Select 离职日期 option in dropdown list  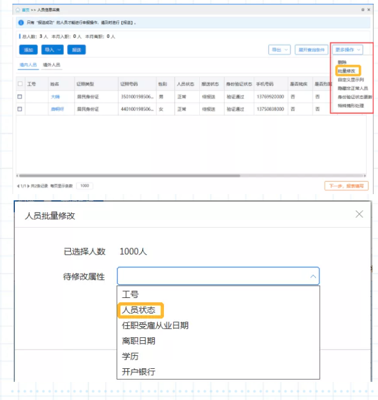pos(138,341)
